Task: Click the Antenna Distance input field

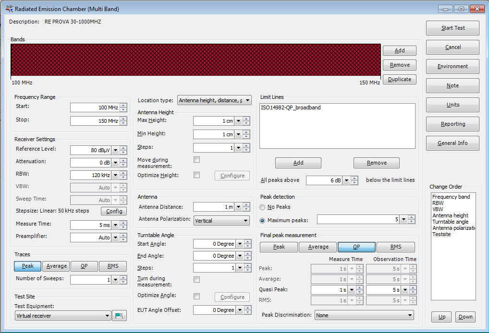Action: 214,207
